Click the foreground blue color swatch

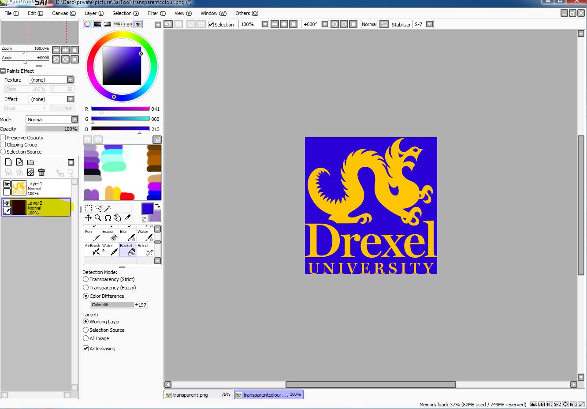pyautogui.click(x=147, y=208)
